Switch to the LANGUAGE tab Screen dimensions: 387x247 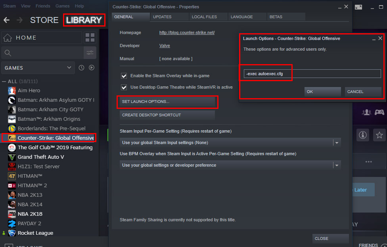click(x=247, y=17)
